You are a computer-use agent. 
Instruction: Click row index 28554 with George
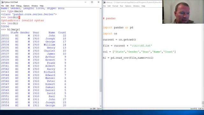click(x=5, y=105)
